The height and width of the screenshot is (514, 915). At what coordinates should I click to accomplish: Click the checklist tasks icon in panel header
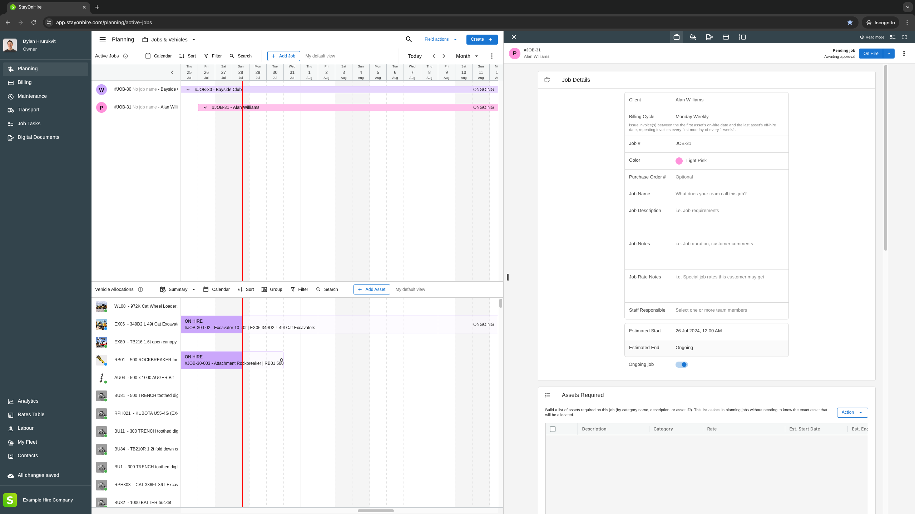click(x=892, y=37)
